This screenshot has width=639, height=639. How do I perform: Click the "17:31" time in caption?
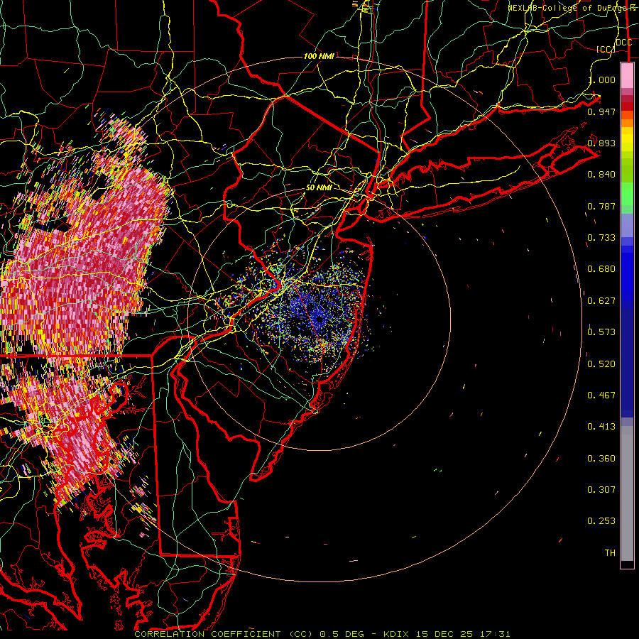tap(495, 634)
